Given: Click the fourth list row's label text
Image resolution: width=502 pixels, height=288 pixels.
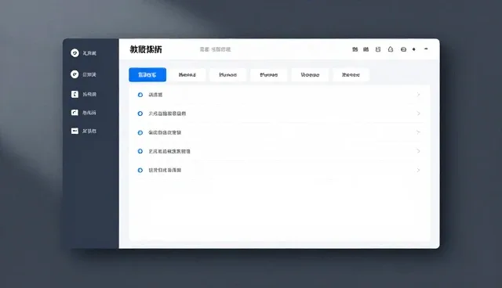Looking at the screenshot, I should [169, 151].
